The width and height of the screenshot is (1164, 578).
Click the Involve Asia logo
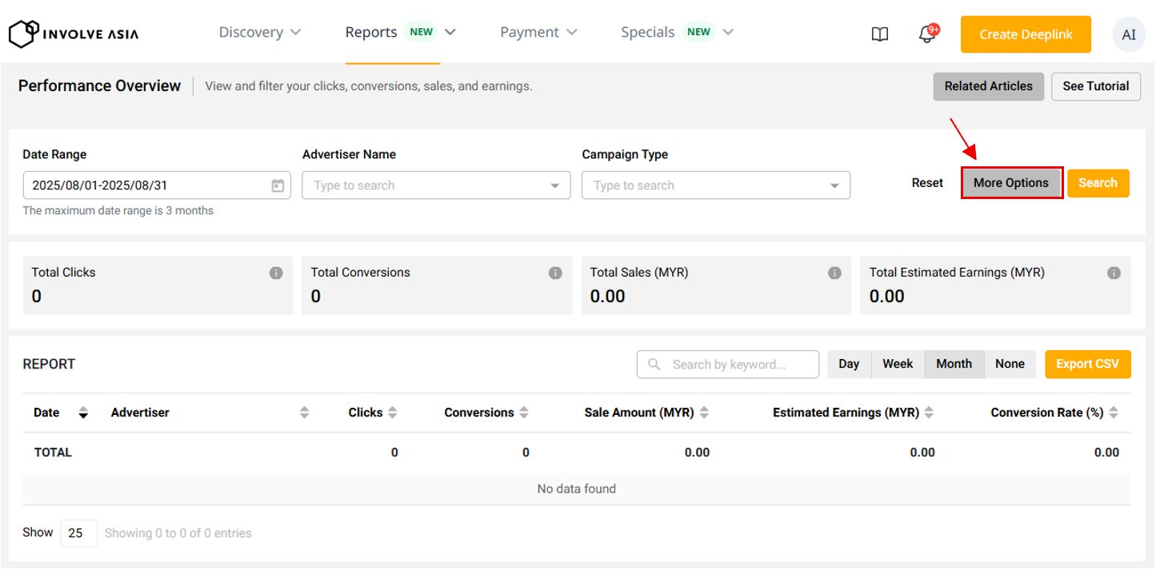73,34
